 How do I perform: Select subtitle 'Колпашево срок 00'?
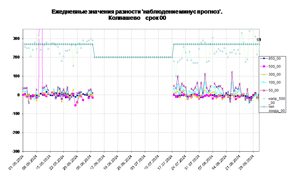[x=137, y=18]
